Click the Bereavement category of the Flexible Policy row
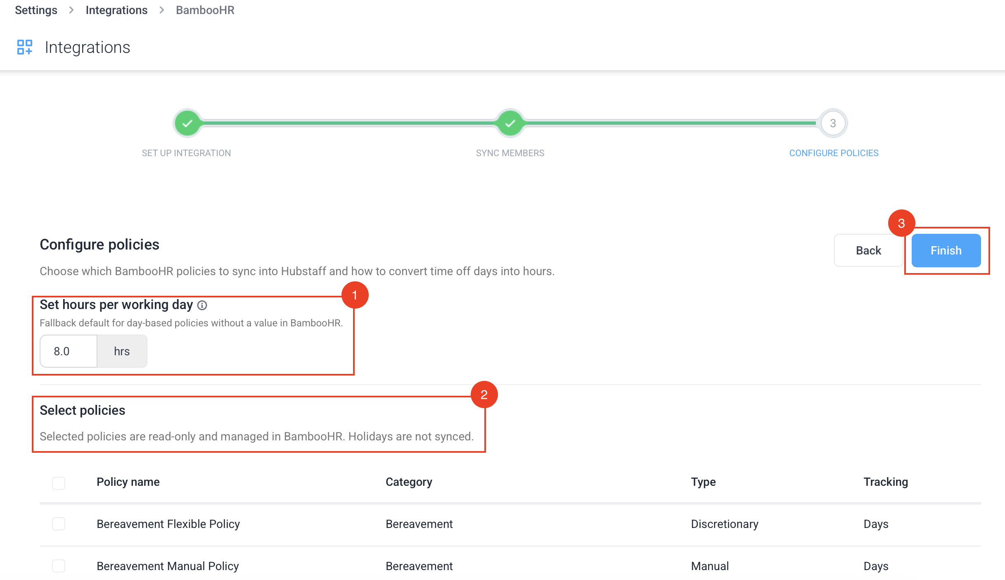 [x=419, y=524]
